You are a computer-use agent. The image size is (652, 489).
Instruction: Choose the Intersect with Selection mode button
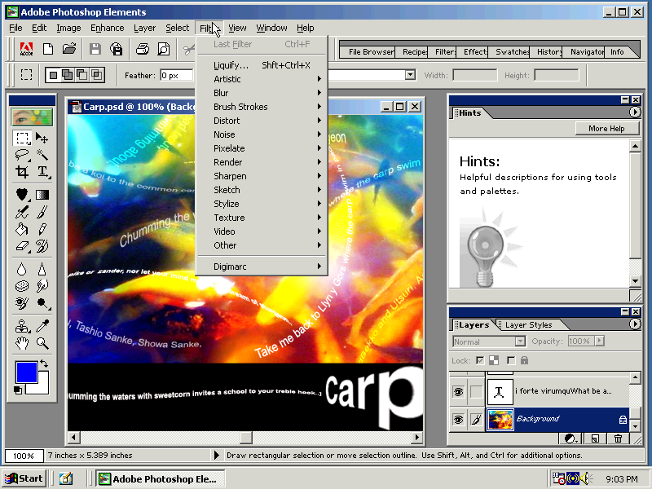pos(96,75)
